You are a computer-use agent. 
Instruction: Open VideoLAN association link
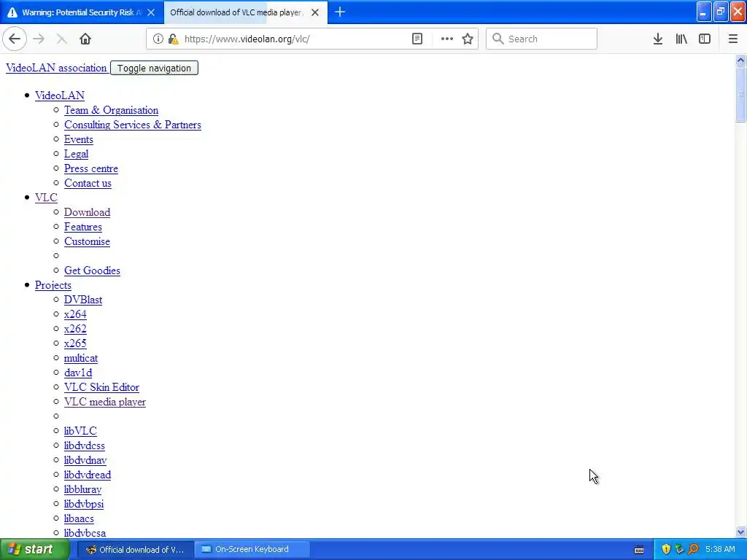[56, 68]
